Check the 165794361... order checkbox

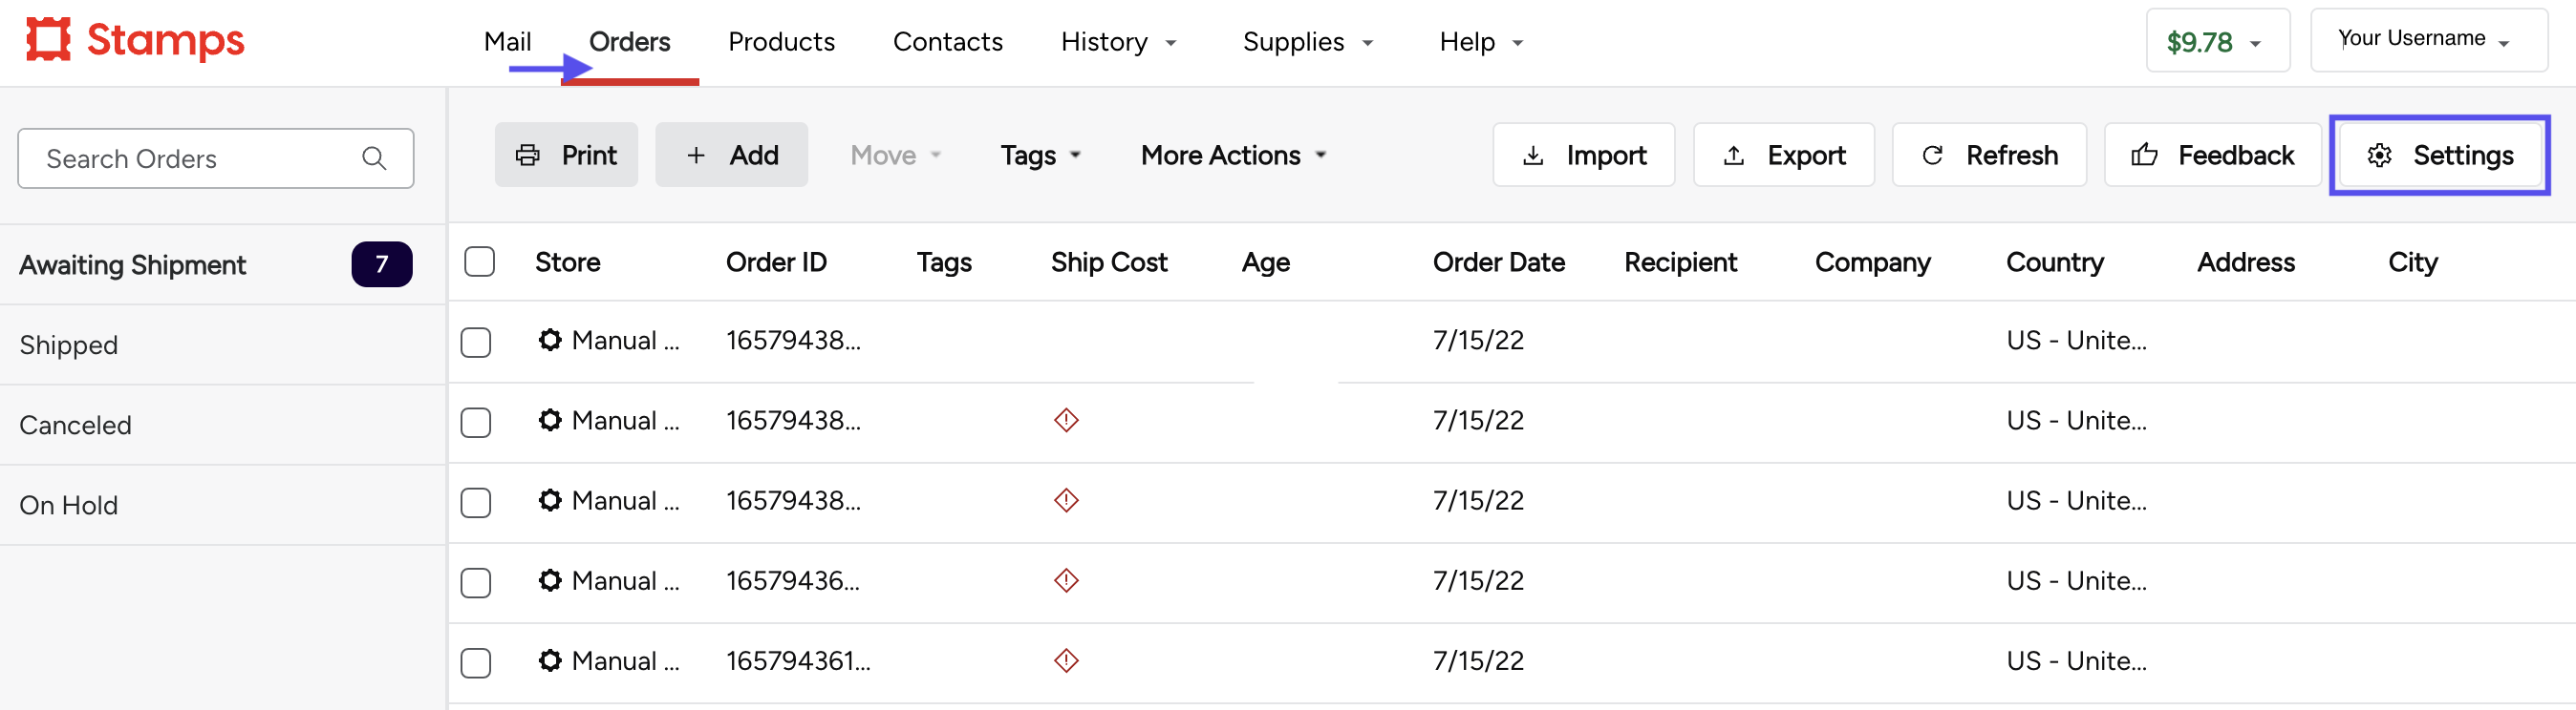click(x=476, y=663)
